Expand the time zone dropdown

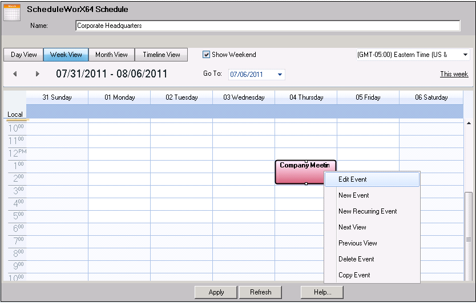coord(465,55)
